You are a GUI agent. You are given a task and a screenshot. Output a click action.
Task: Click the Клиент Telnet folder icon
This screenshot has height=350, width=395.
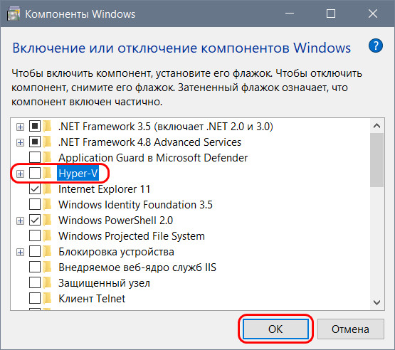click(x=47, y=298)
